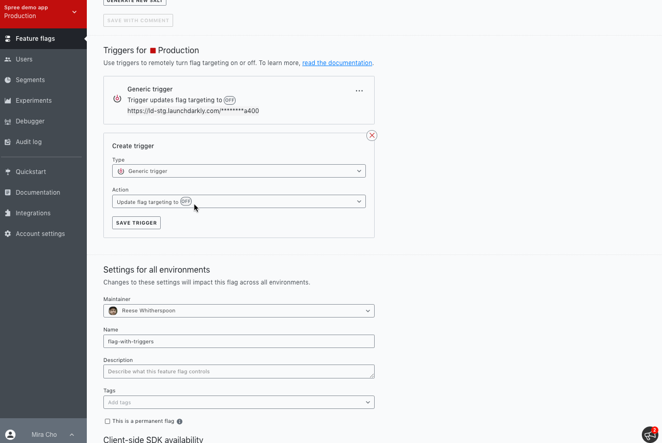The height and width of the screenshot is (443, 662).
Task: Enable the permanent flag checkbox
Action: 107,421
